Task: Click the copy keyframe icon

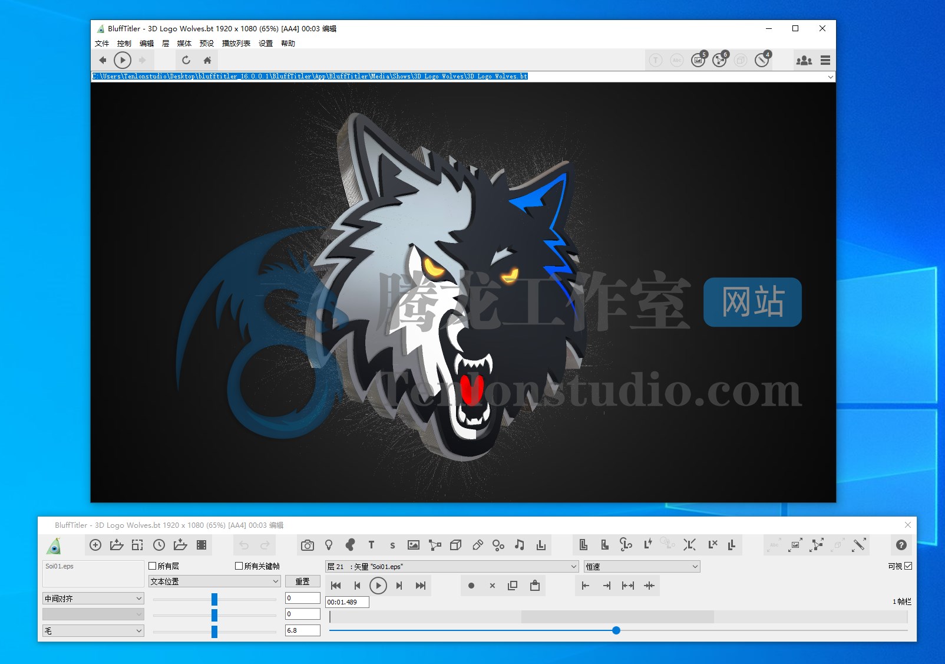Action: tap(513, 586)
